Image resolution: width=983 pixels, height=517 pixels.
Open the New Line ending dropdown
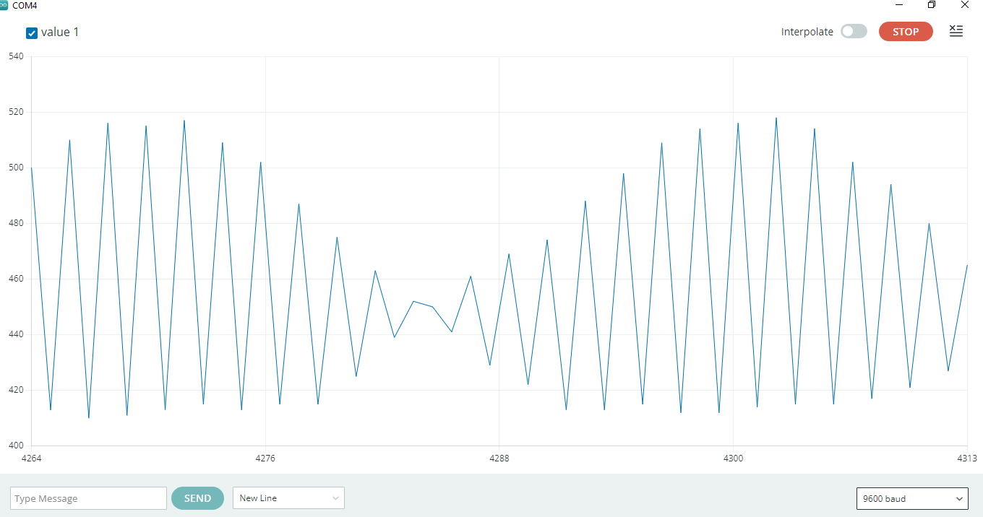[x=288, y=498]
